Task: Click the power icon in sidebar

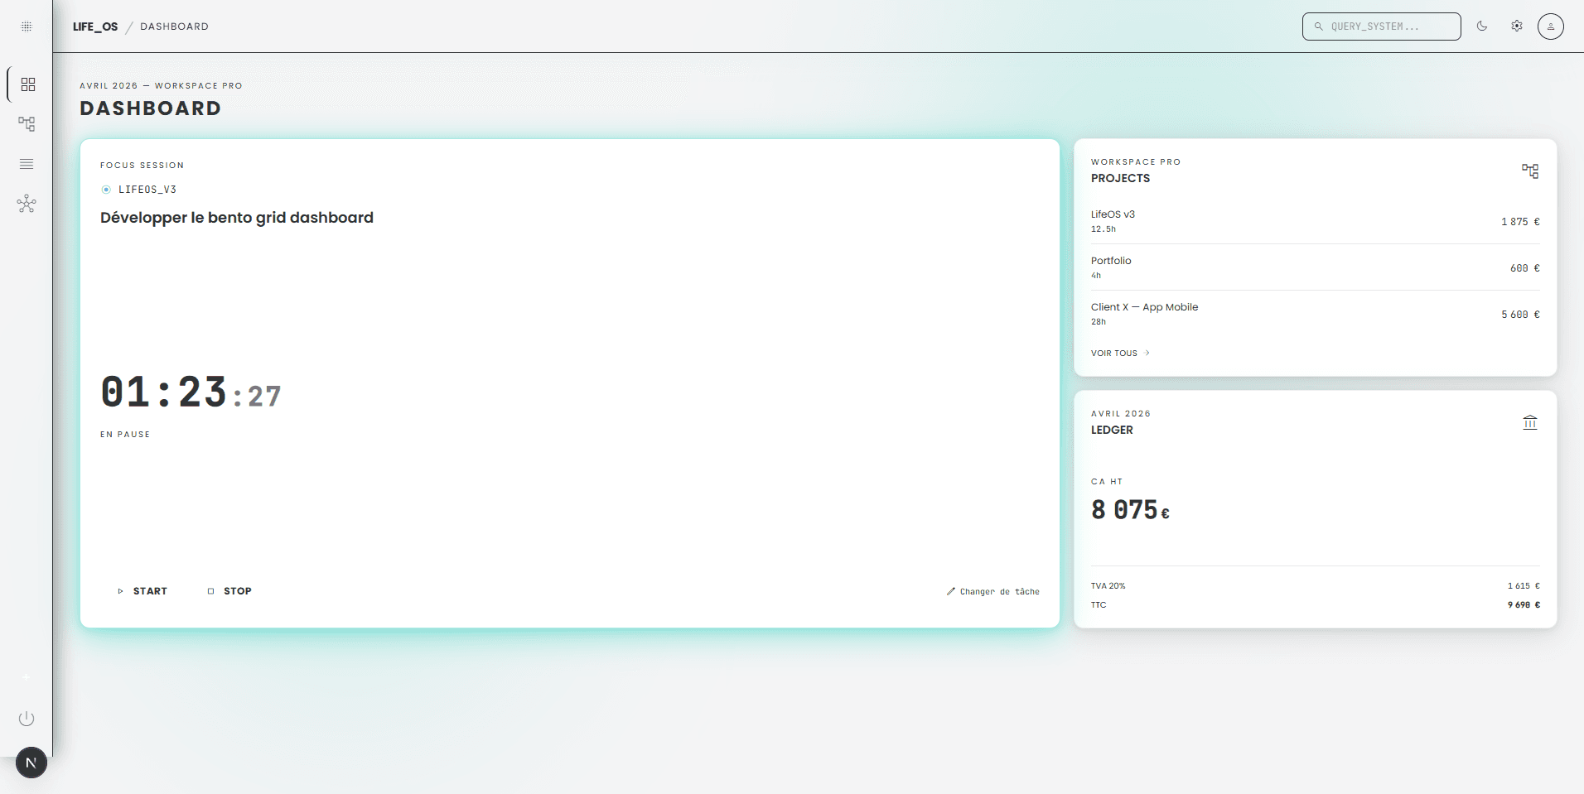Action: click(x=27, y=719)
